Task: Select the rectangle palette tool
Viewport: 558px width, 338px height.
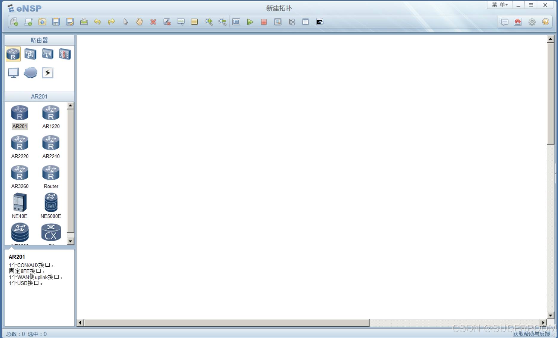Action: click(x=194, y=22)
